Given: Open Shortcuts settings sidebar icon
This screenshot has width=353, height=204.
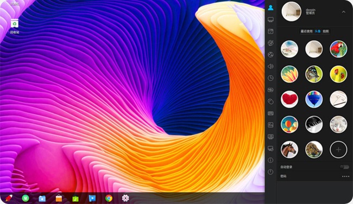Looking at the screenshot, I should 270,125.
